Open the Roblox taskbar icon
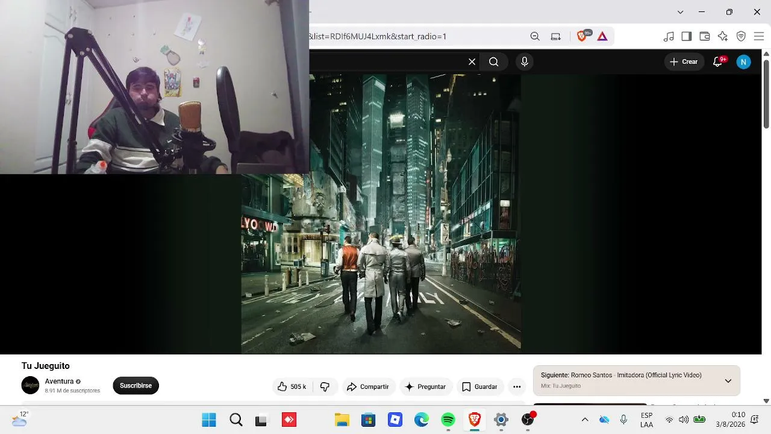This screenshot has width=771, height=434. click(395, 420)
